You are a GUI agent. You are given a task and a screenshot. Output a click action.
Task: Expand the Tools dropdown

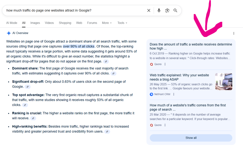(122, 23)
